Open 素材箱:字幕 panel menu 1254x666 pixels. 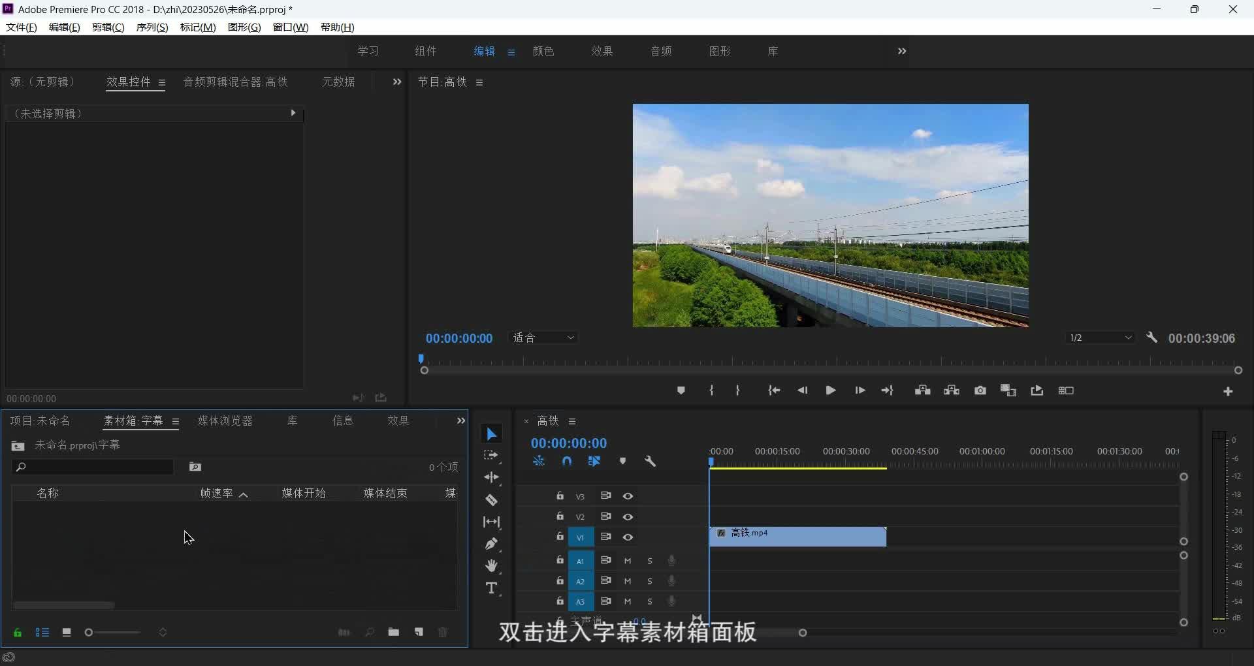tap(176, 421)
